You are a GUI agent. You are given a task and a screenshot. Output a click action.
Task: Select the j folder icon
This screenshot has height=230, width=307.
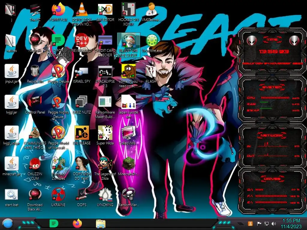pos(10,10)
